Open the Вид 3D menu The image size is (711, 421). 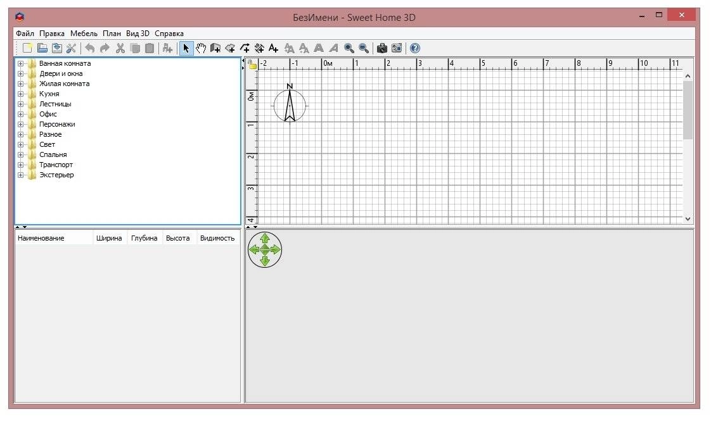click(x=138, y=34)
